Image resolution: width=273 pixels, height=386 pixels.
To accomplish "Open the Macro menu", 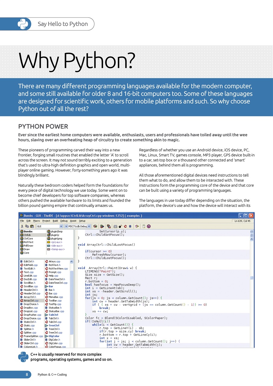I will pos(36,221).
